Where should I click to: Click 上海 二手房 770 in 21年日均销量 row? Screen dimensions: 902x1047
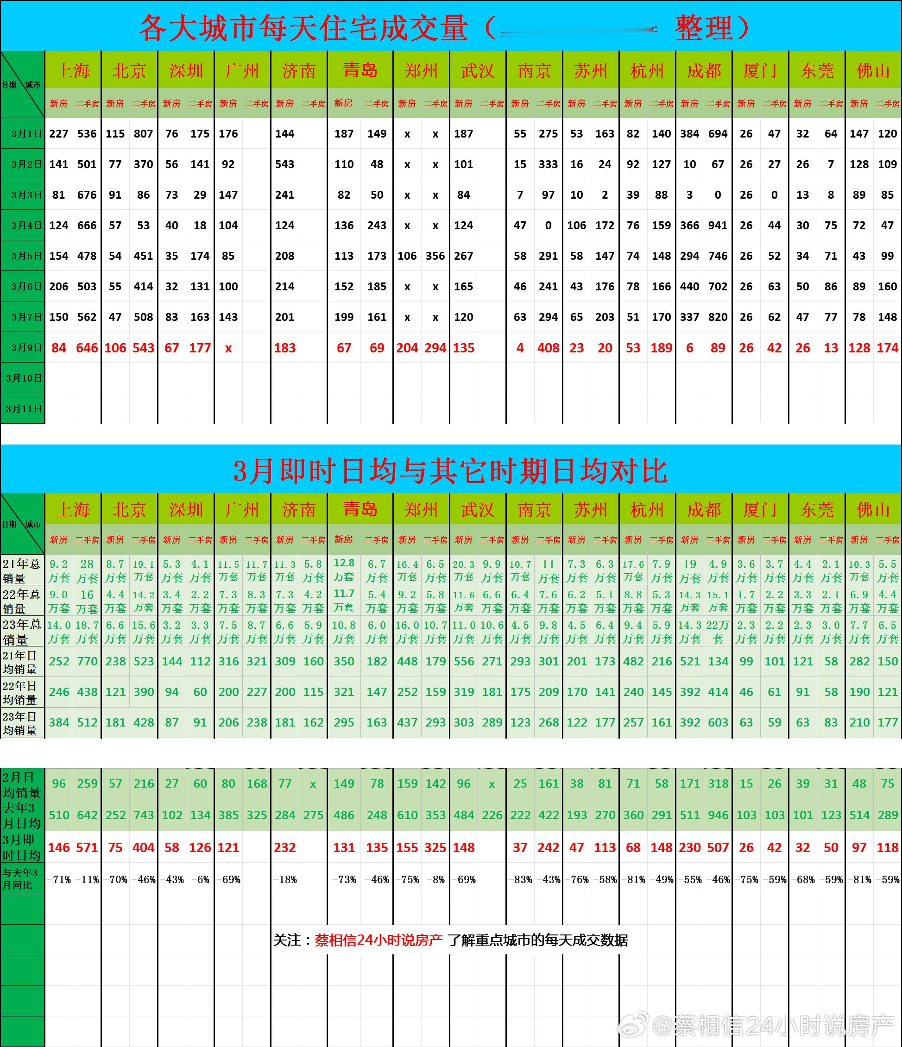click(x=87, y=661)
